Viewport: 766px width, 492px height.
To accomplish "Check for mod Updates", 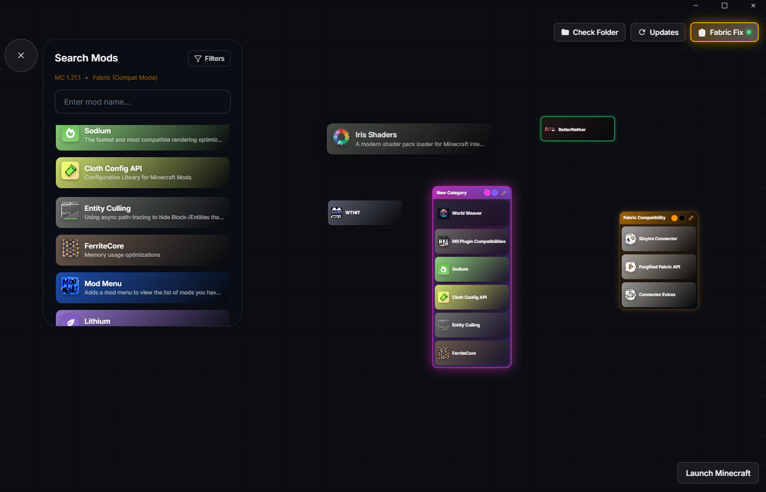I will (658, 32).
